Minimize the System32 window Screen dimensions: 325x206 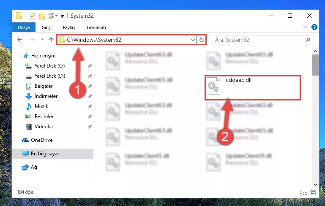pyautogui.click(x=271, y=16)
